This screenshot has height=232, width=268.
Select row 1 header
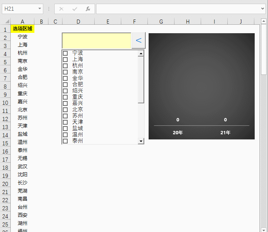pyautogui.click(x=5, y=30)
